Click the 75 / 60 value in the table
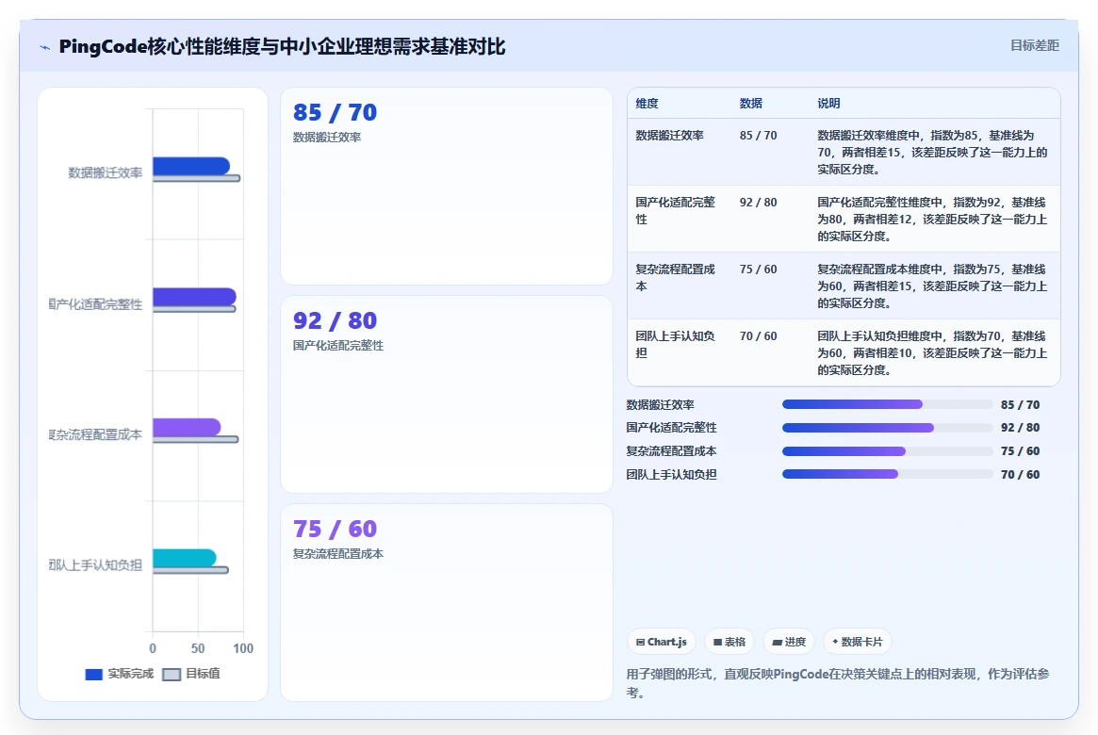Screen dimensions: 1098x735 tap(759, 269)
